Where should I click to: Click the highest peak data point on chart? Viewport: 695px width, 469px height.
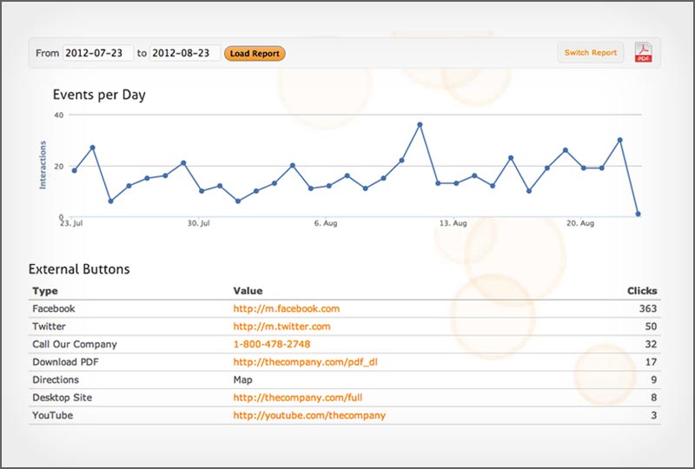(420, 124)
